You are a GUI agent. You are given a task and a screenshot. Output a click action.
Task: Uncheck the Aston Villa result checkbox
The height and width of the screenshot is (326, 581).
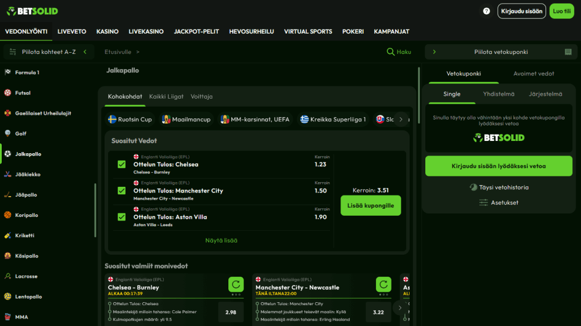coord(121,217)
